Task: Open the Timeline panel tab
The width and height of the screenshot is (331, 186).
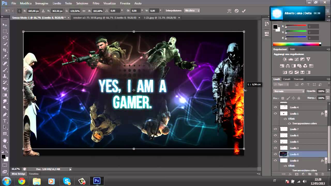Action: pyautogui.click(x=34, y=174)
